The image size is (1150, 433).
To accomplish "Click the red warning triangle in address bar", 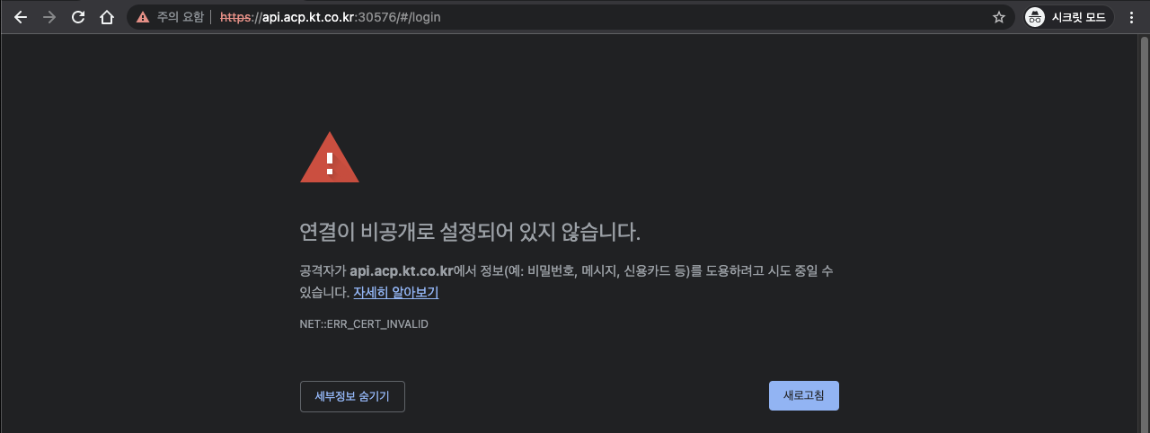I will [x=143, y=17].
